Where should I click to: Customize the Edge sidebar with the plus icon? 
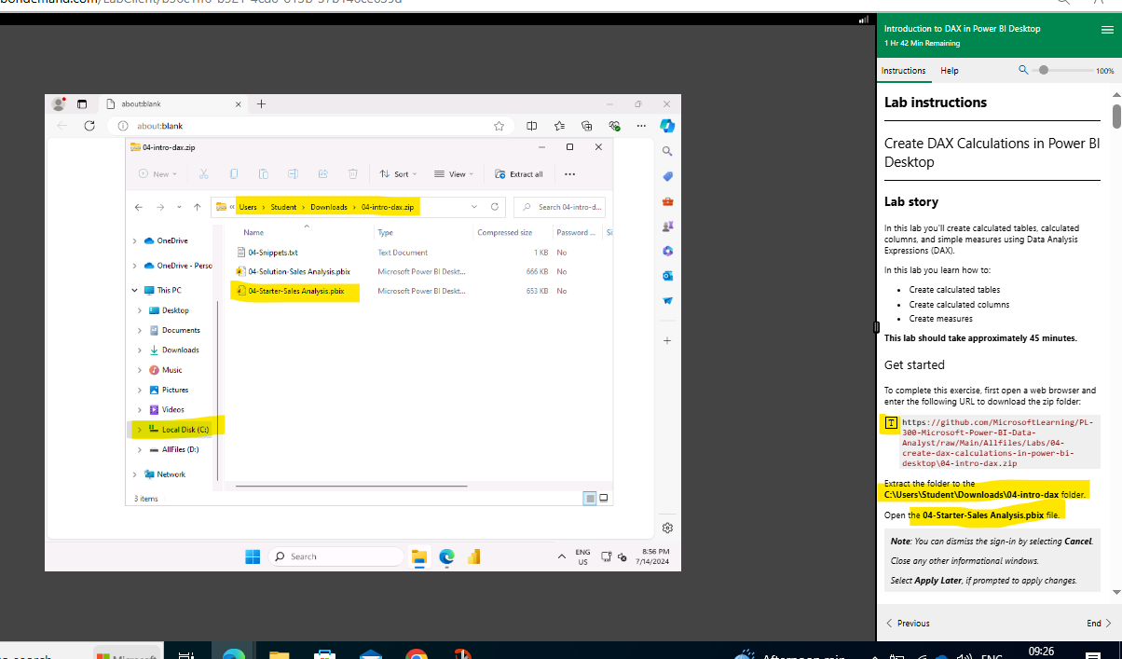[667, 341]
